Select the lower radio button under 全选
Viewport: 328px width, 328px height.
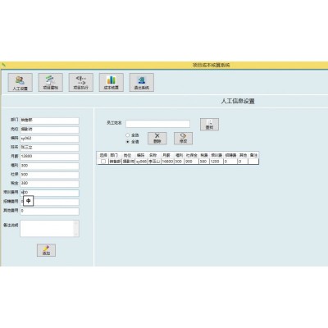[x=127, y=142]
